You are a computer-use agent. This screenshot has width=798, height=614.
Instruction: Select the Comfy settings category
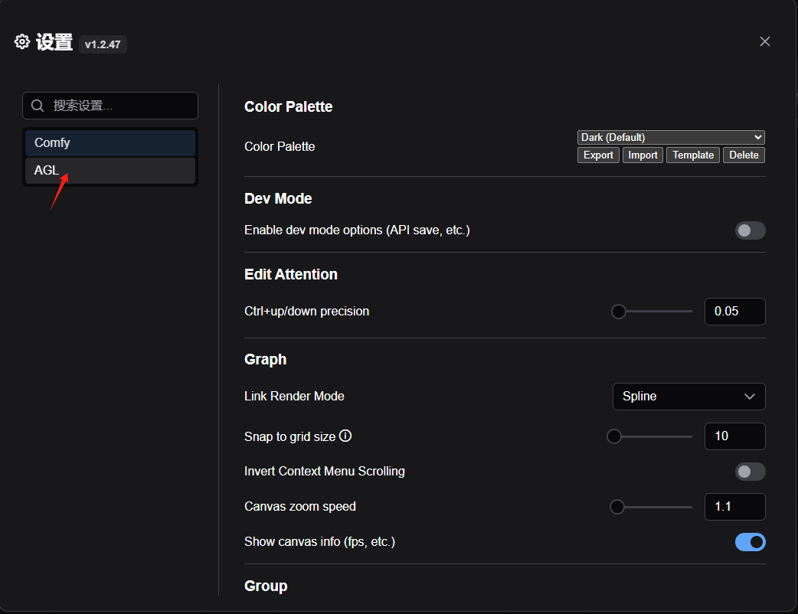point(110,143)
